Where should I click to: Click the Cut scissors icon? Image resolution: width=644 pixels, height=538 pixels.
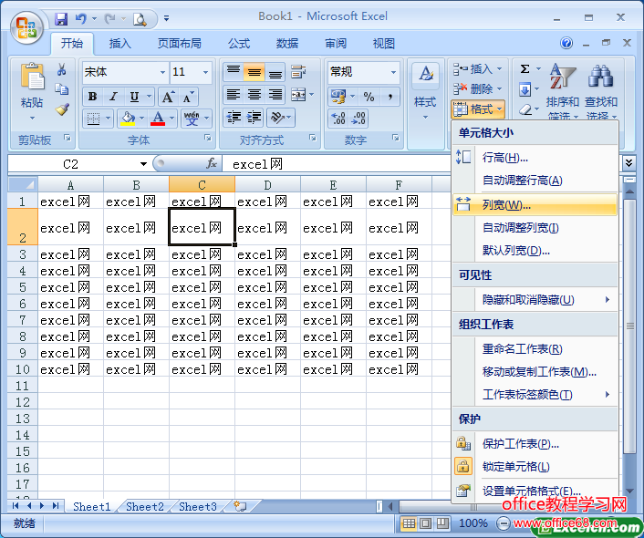(62, 70)
